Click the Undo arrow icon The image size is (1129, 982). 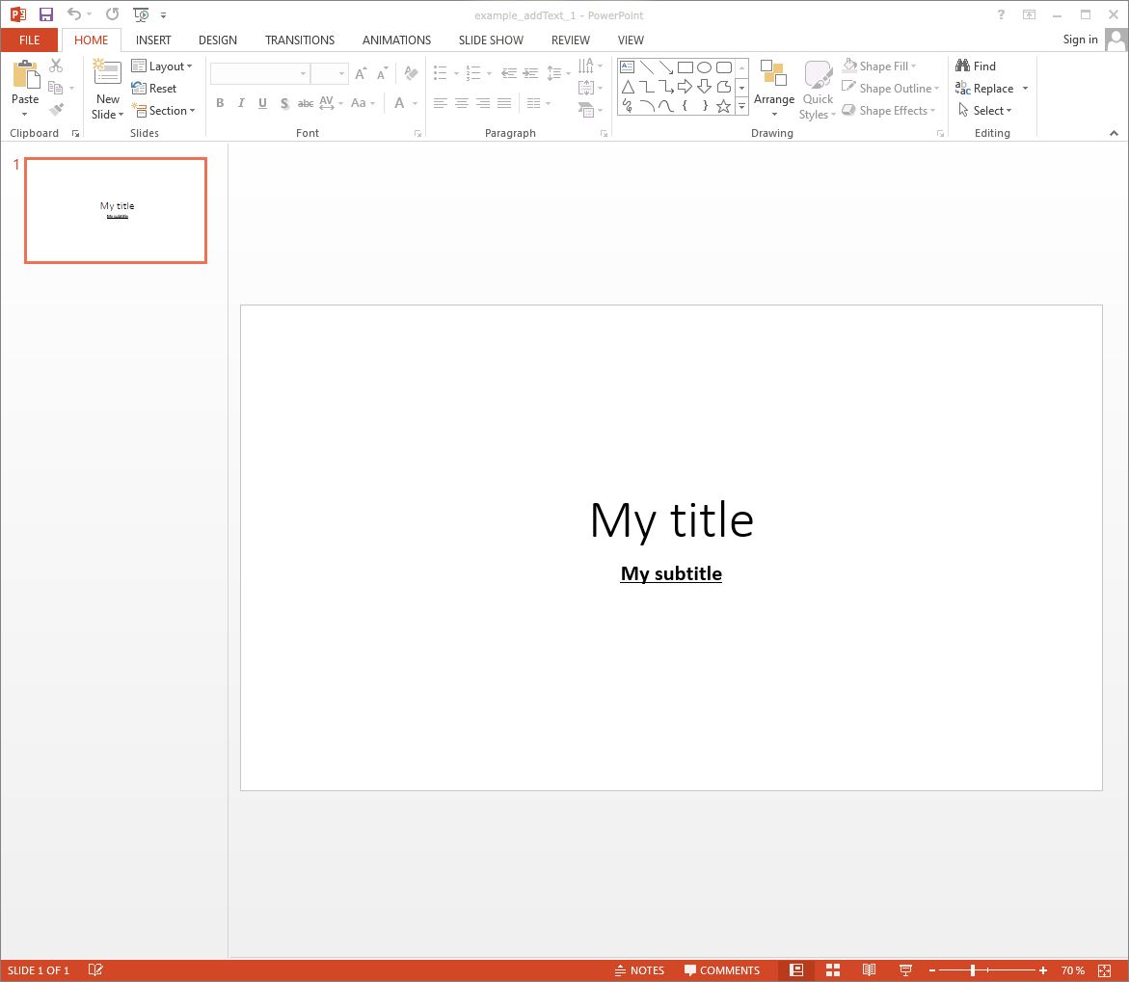(74, 14)
